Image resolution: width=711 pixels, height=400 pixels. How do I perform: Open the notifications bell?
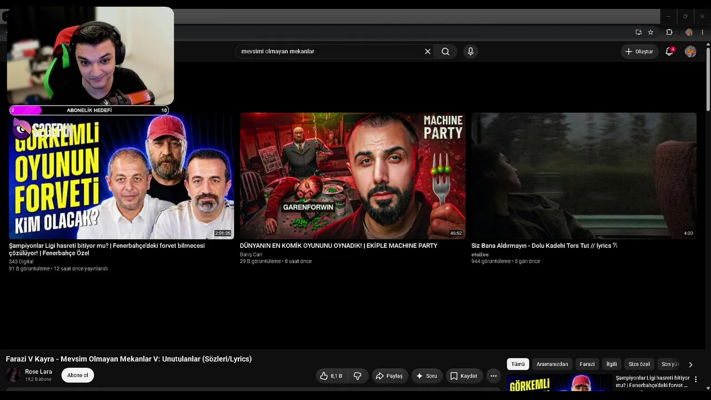pyautogui.click(x=669, y=52)
